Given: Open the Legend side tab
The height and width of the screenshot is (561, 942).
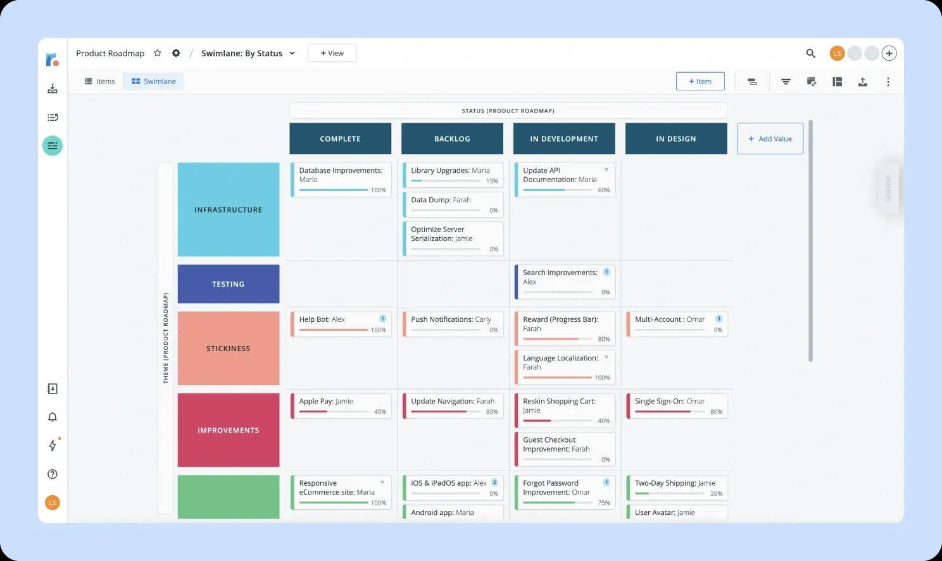Looking at the screenshot, I should [x=889, y=188].
